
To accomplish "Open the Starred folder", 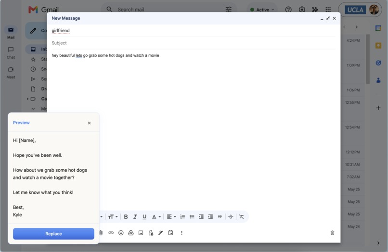I will (x=37, y=59).
